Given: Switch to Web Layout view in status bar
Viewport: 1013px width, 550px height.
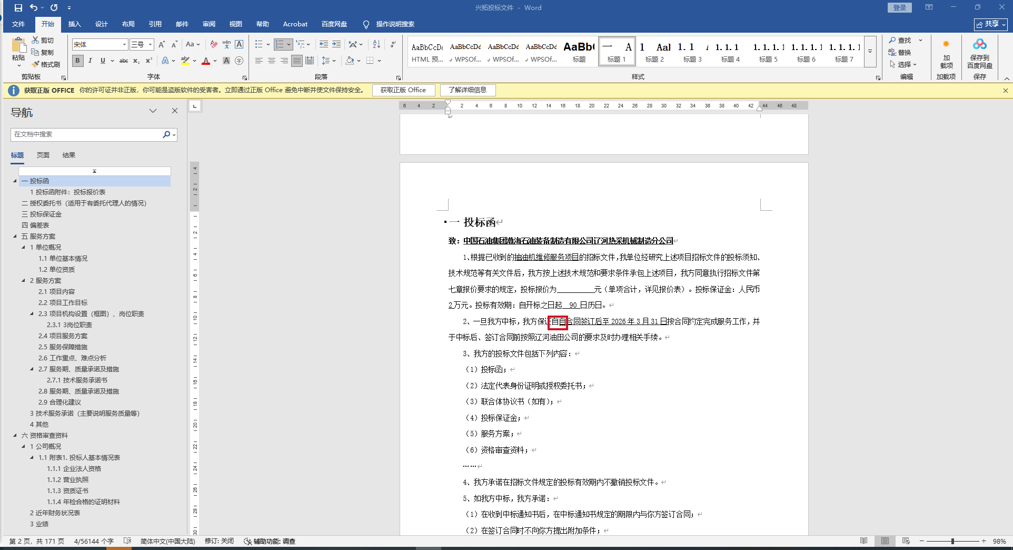Looking at the screenshot, I should [906, 541].
